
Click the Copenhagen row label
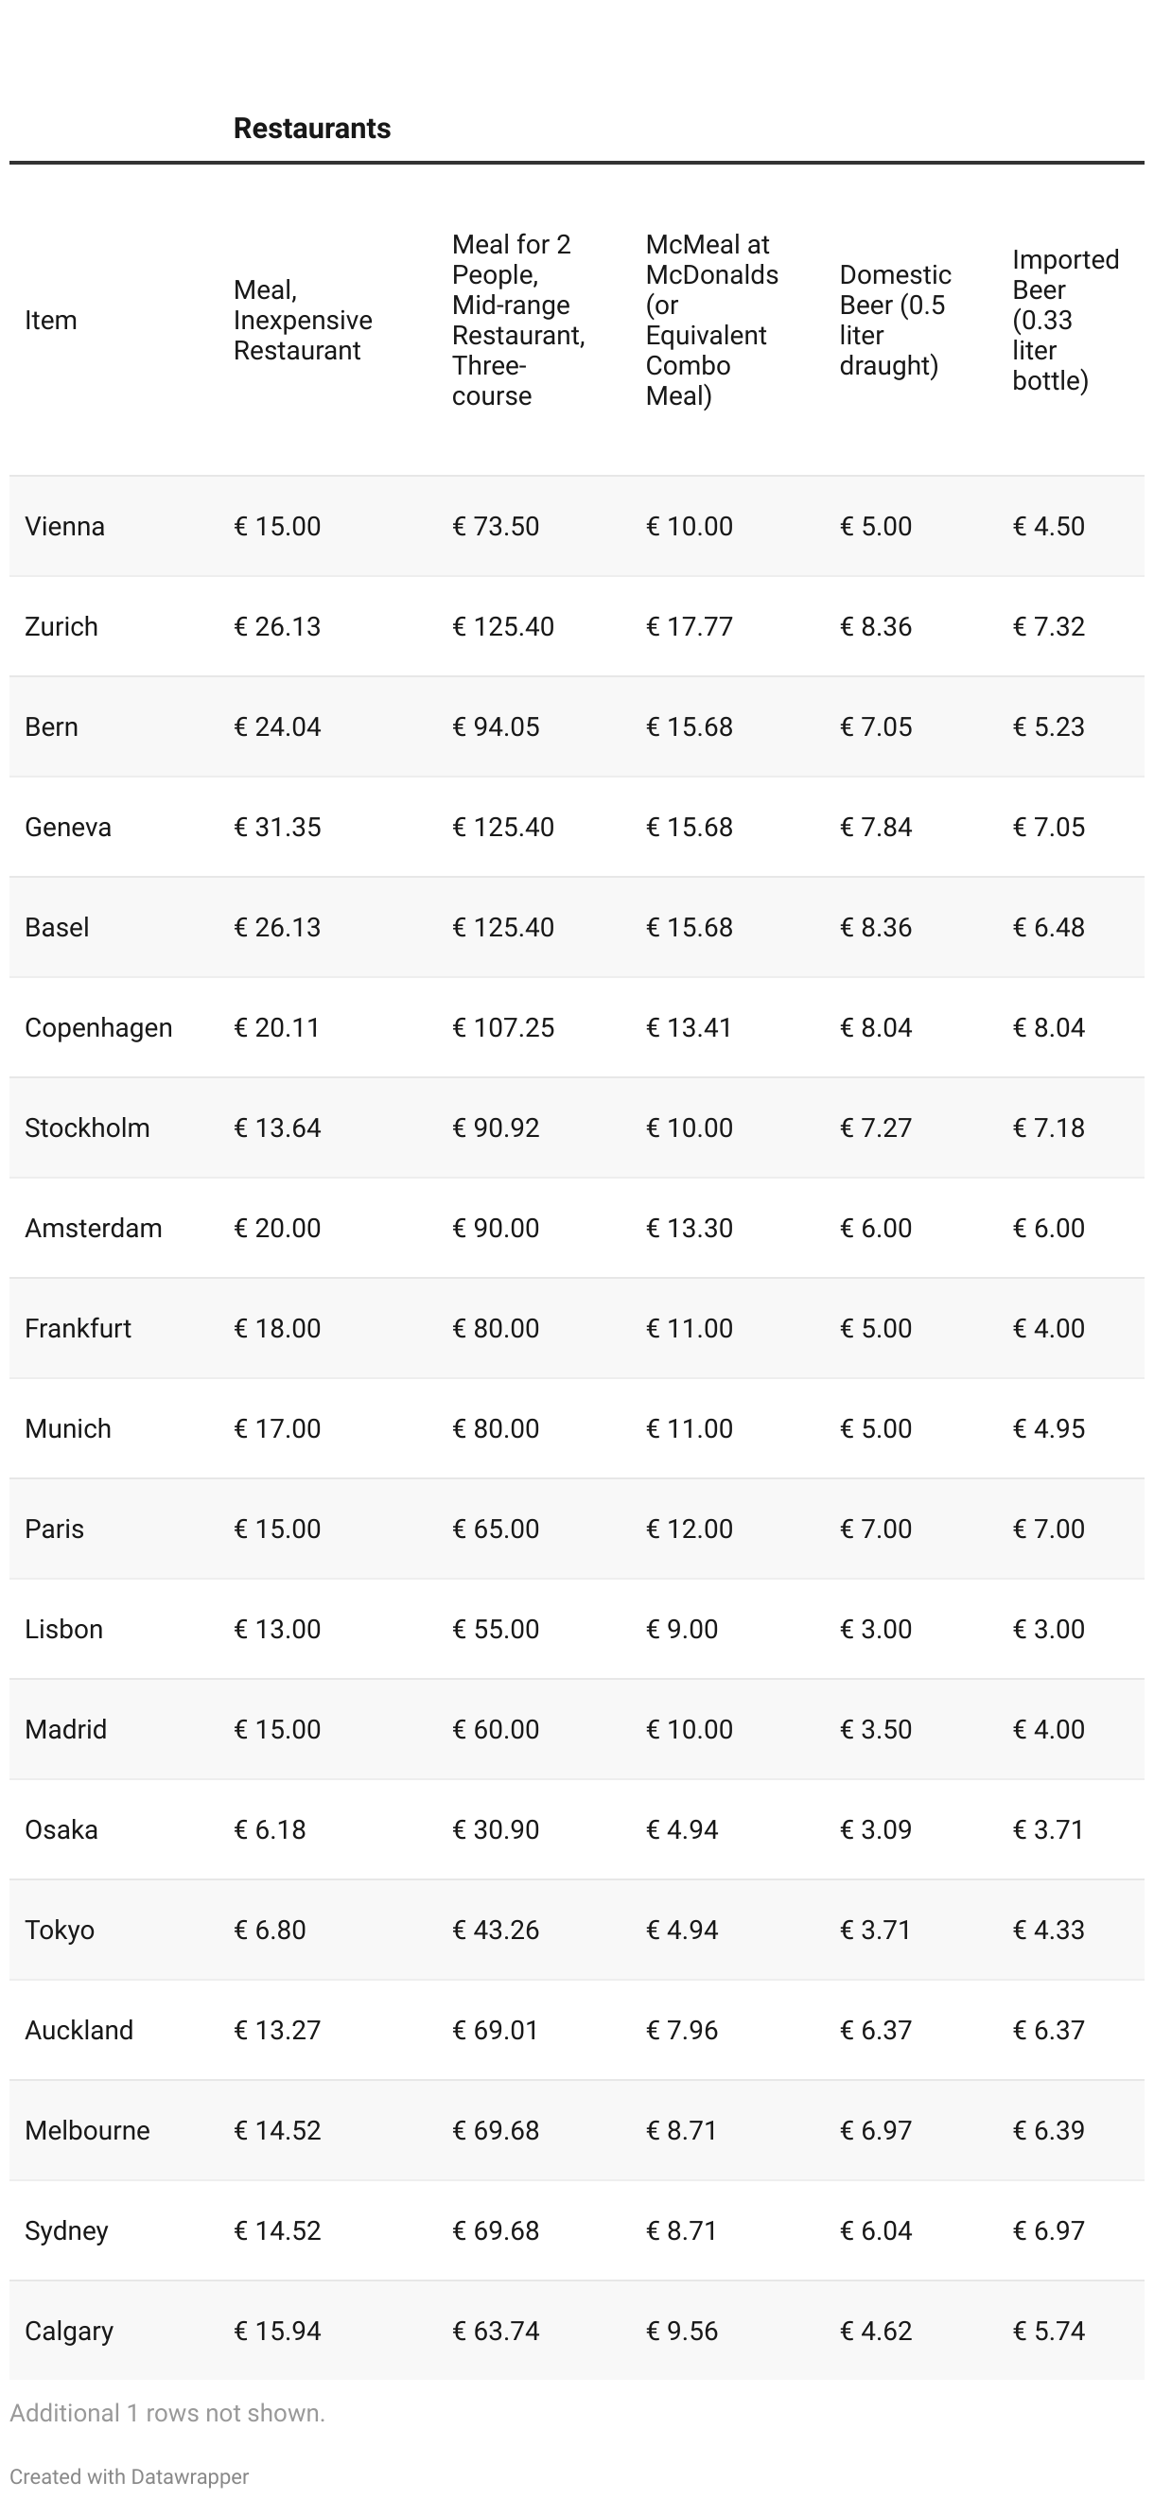[98, 1028]
